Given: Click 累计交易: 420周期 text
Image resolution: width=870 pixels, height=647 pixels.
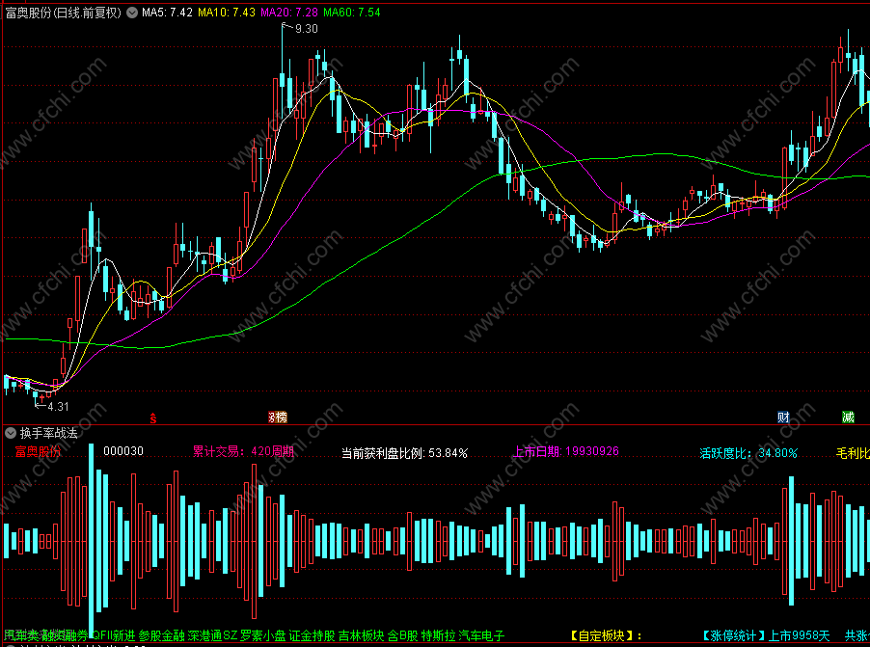Looking at the screenshot, I should point(243,451).
